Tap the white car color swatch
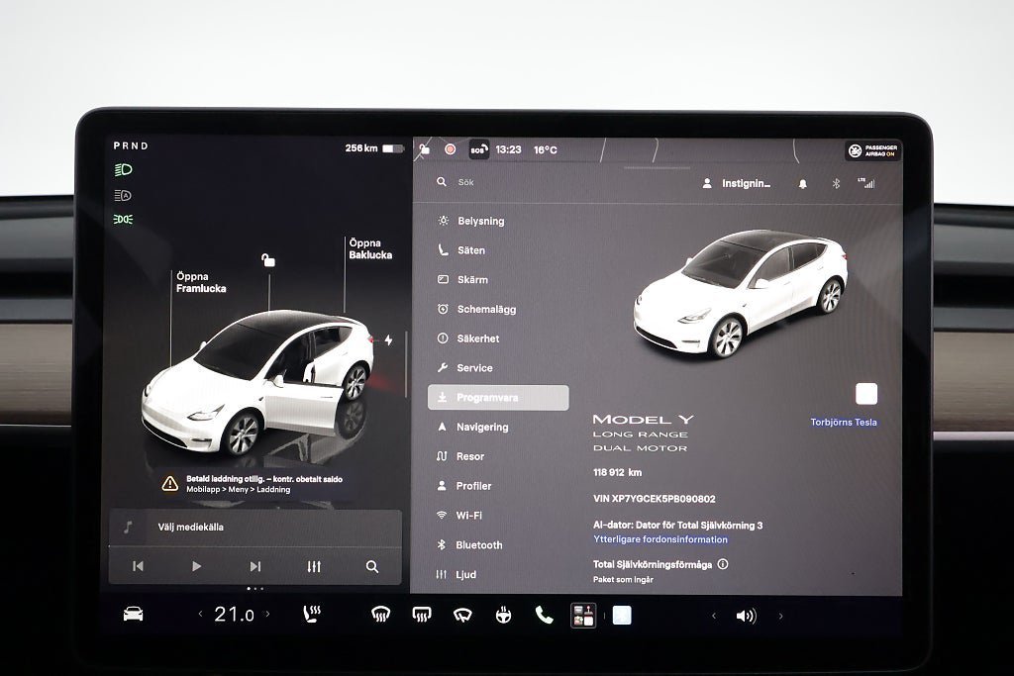This screenshot has height=676, width=1014. pos(866,394)
